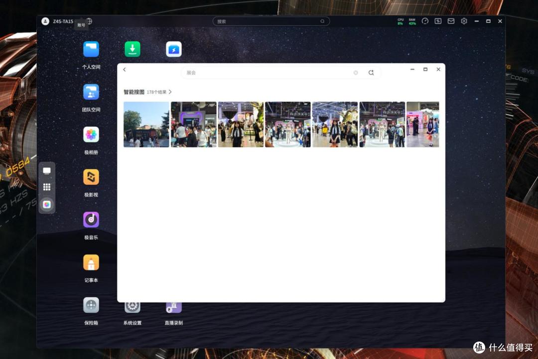The height and width of the screenshot is (359, 538).
Task: Close the photo search window
Action: [438, 69]
